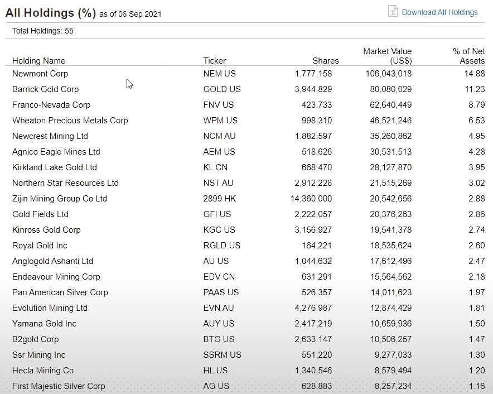The width and height of the screenshot is (493, 394).
Task: Click the RGLD US ticker cell
Action: click(221, 246)
